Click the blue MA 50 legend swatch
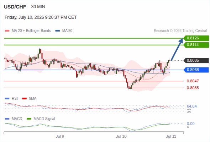The width and height of the screenshot is (210, 142). click(x=58, y=31)
